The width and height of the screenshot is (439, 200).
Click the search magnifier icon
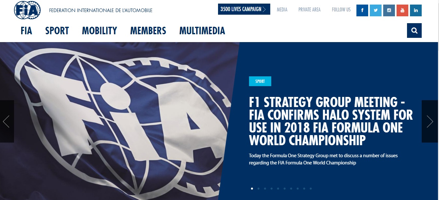[x=415, y=31]
